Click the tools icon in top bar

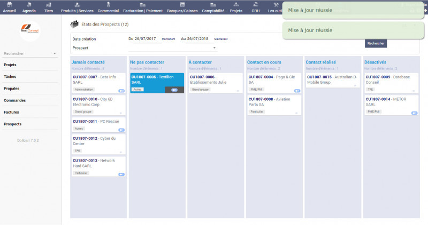(x=276, y=5)
